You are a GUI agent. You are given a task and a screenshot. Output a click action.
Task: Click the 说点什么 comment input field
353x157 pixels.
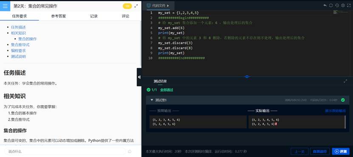tap(65, 151)
